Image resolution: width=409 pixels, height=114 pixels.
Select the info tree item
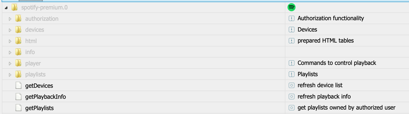(x=30, y=52)
